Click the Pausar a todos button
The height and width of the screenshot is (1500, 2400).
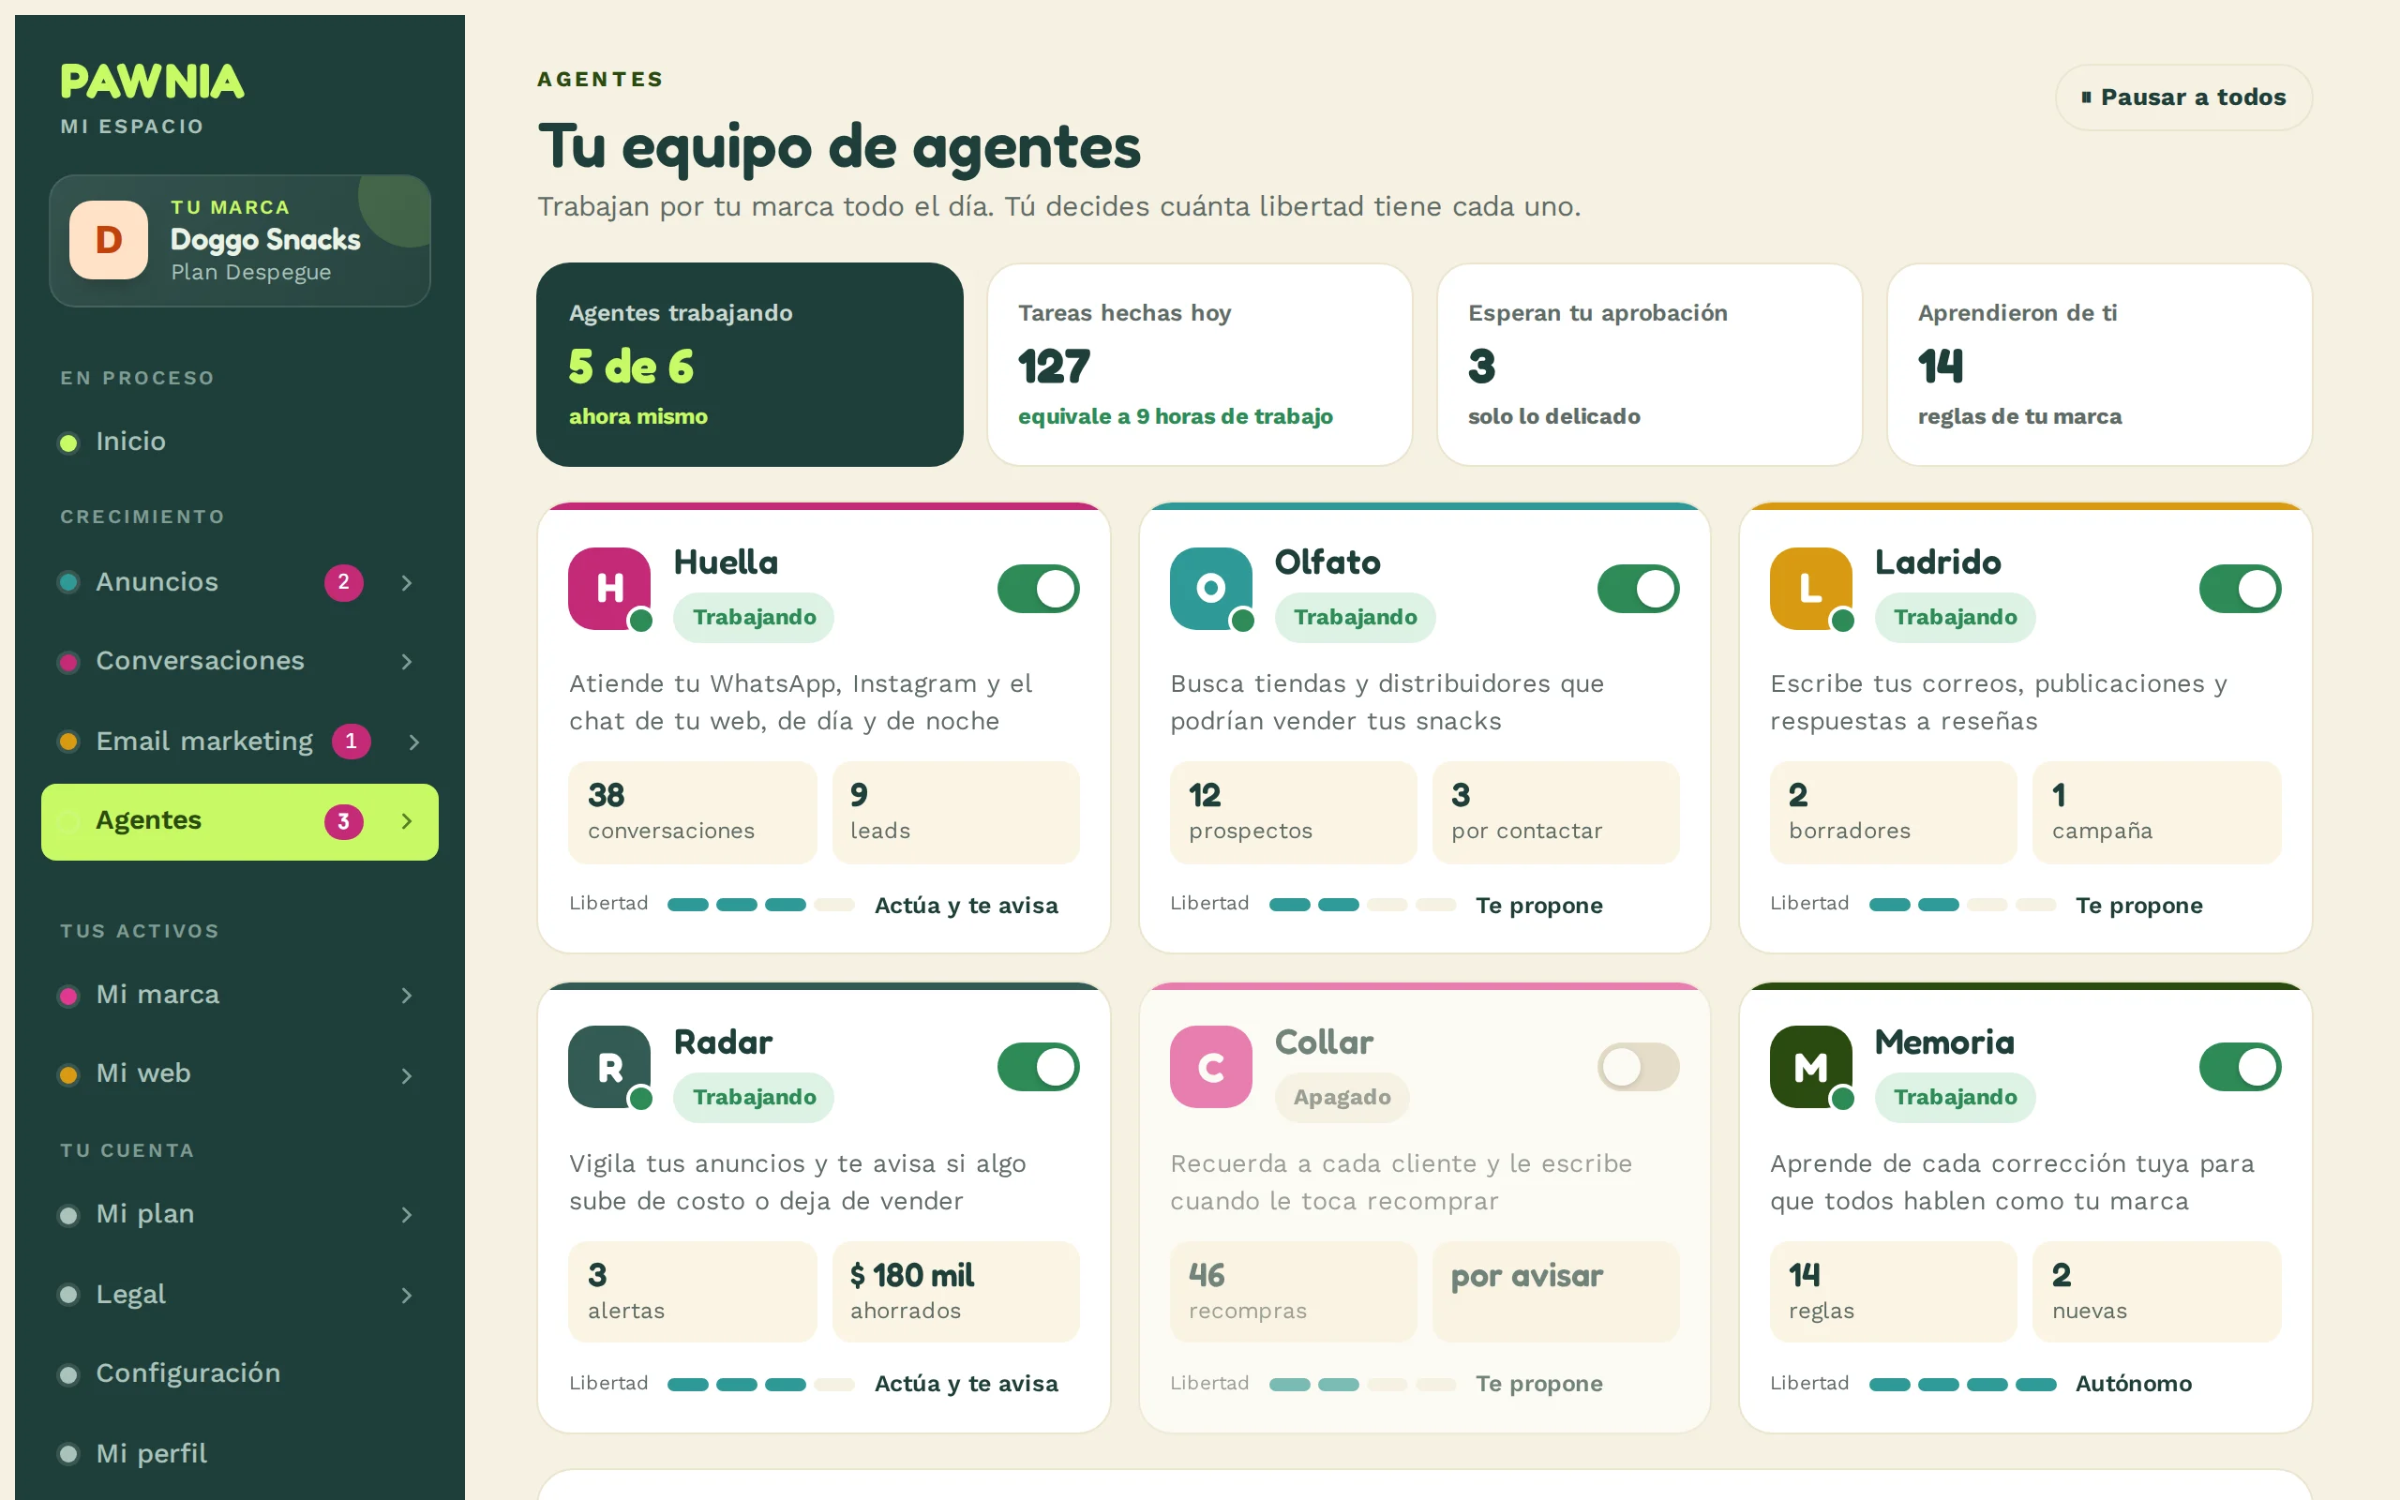[2183, 97]
